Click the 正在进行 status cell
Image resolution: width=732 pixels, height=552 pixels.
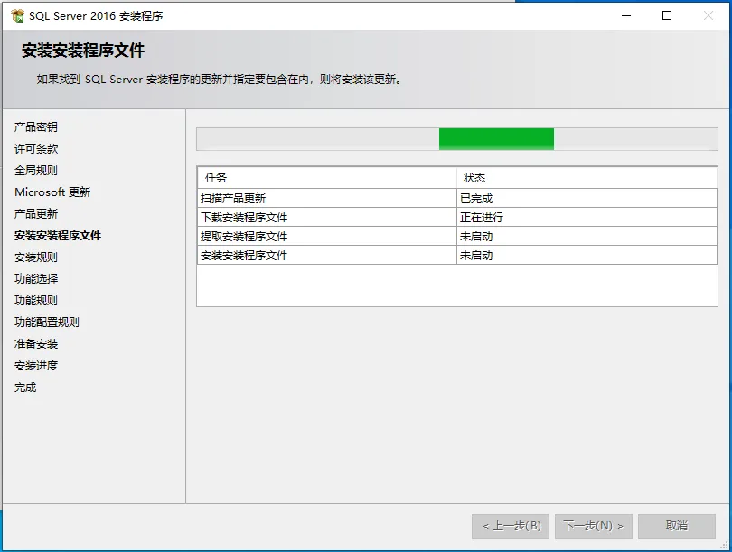point(587,218)
